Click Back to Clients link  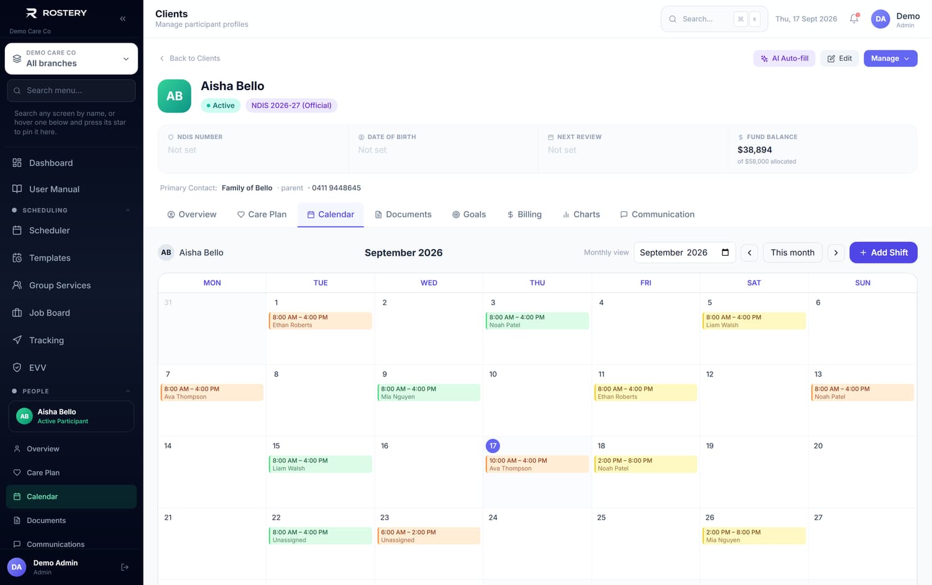click(x=190, y=58)
